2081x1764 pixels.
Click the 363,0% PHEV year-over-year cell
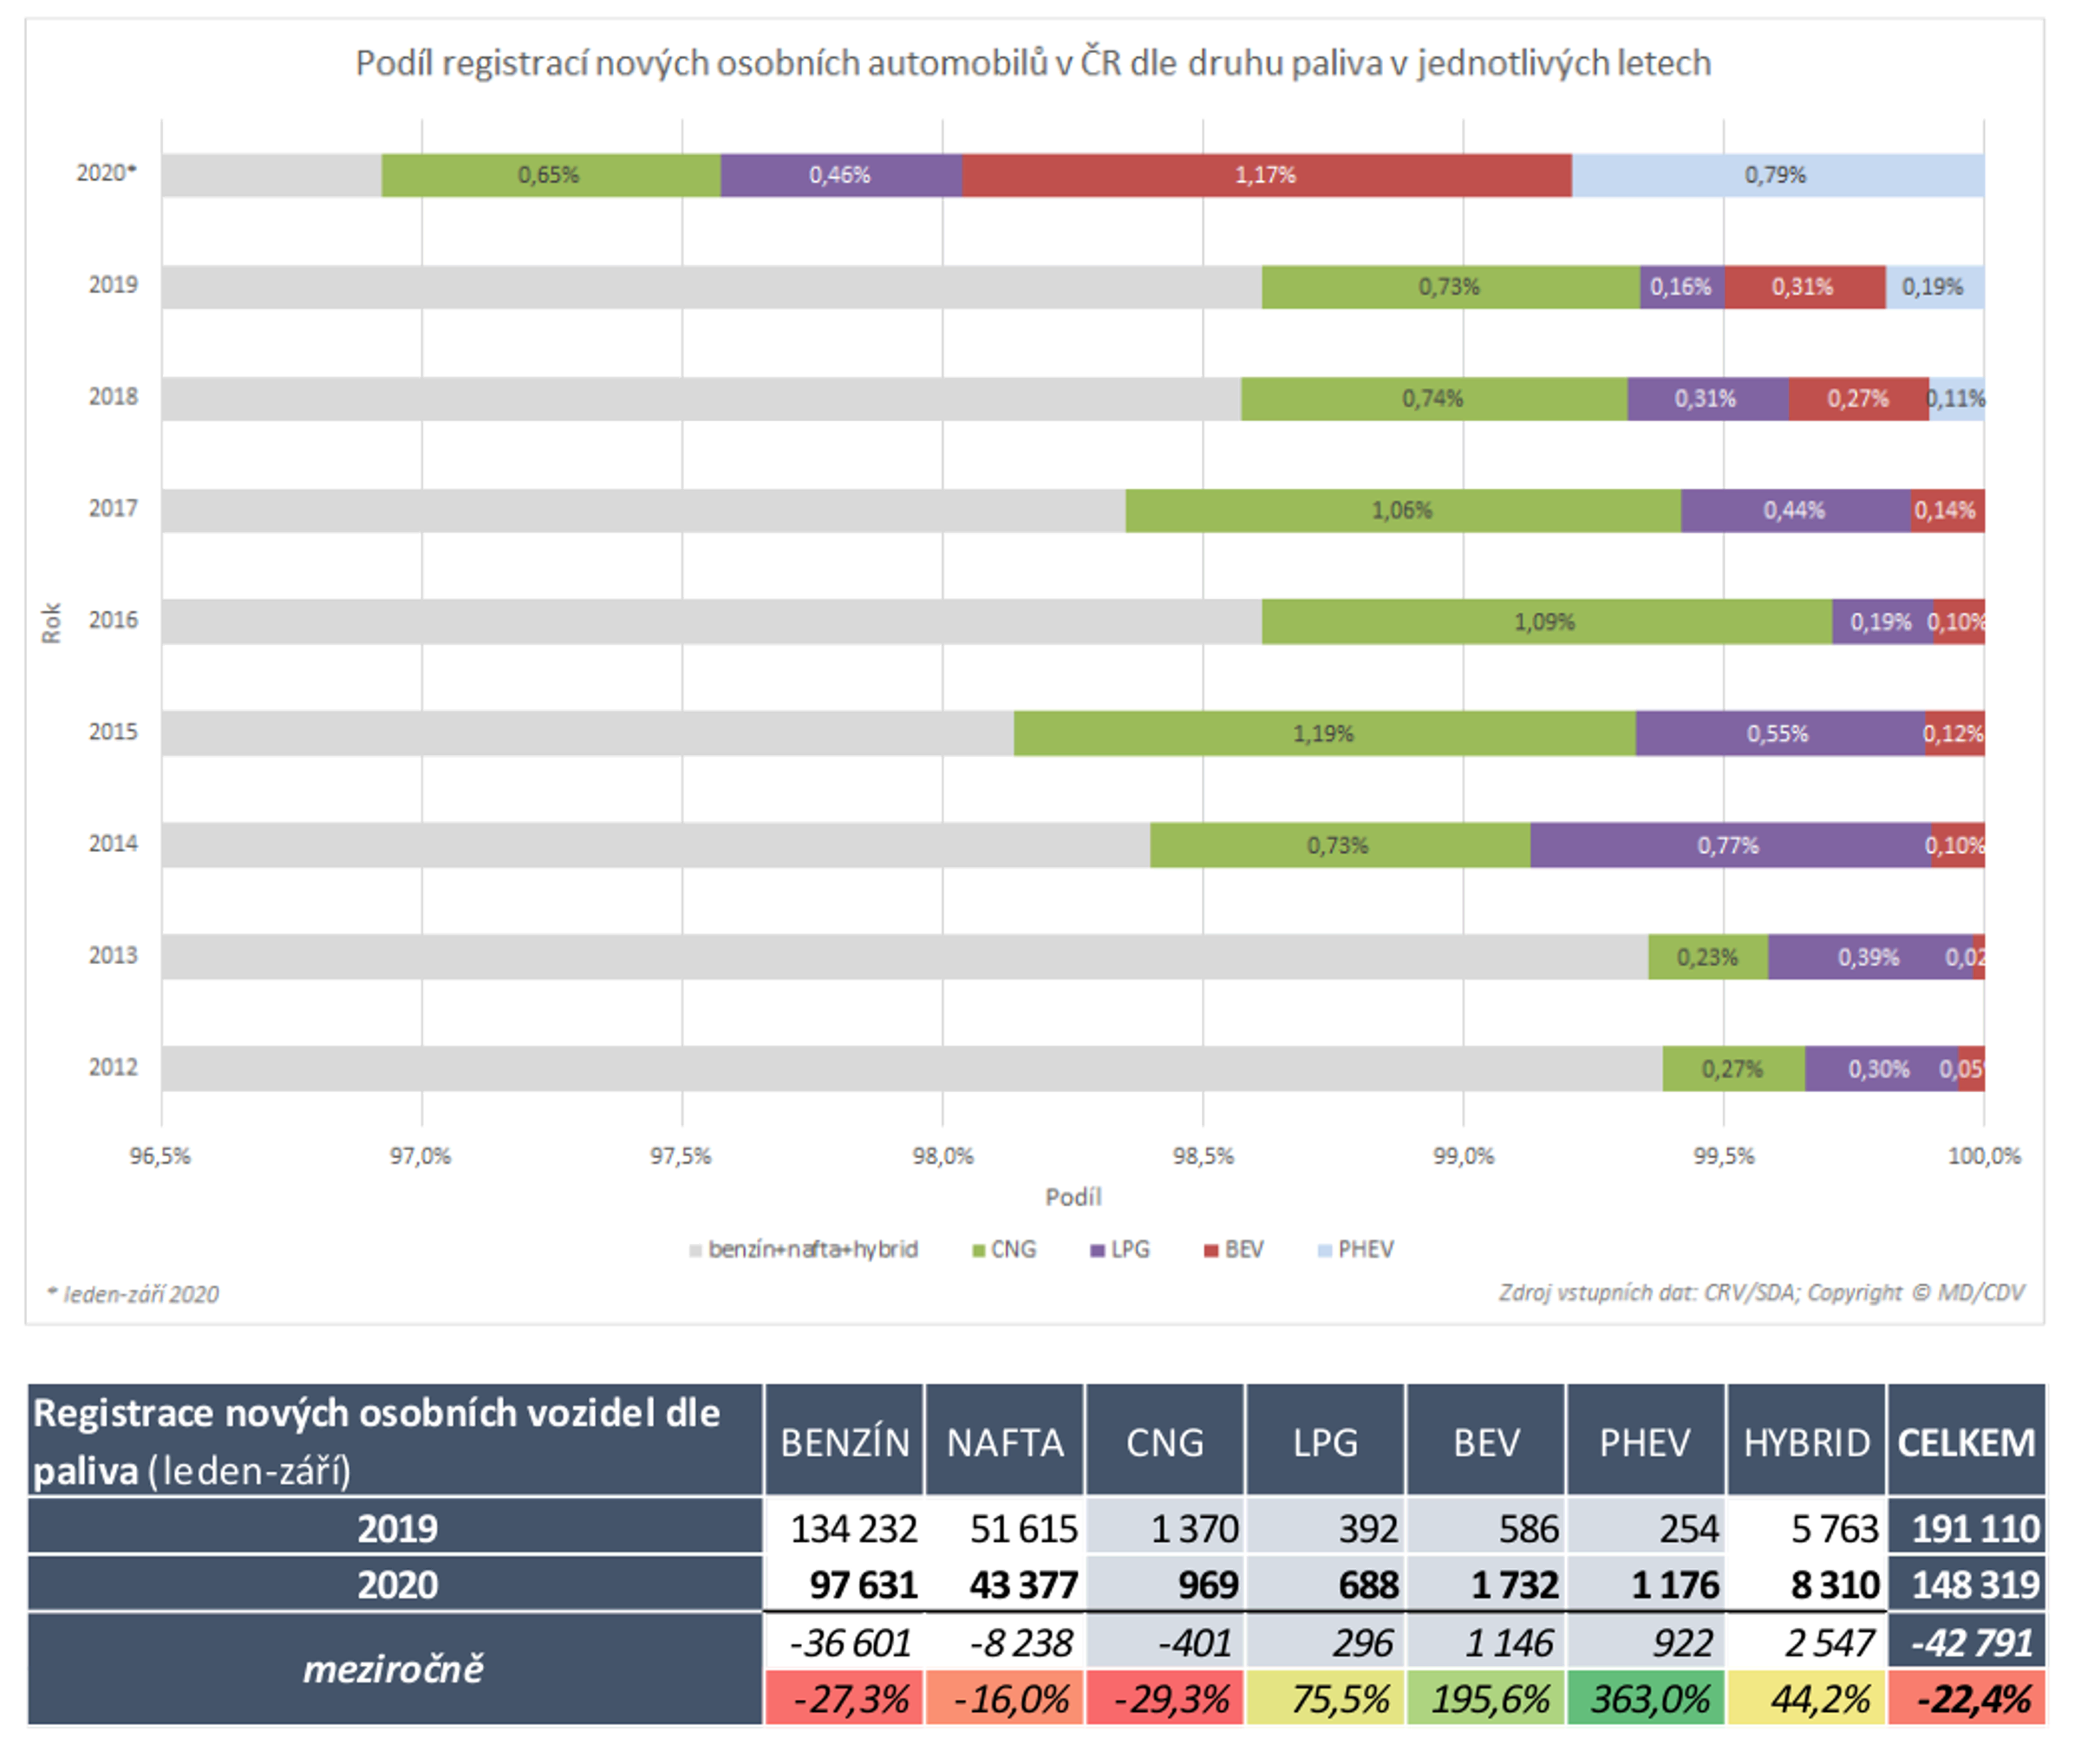[1646, 1699]
